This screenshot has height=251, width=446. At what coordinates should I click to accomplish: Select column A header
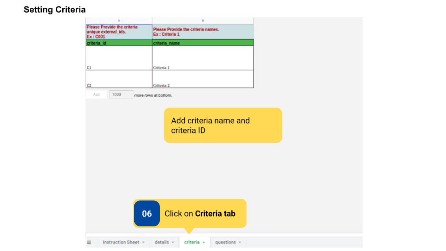point(119,20)
